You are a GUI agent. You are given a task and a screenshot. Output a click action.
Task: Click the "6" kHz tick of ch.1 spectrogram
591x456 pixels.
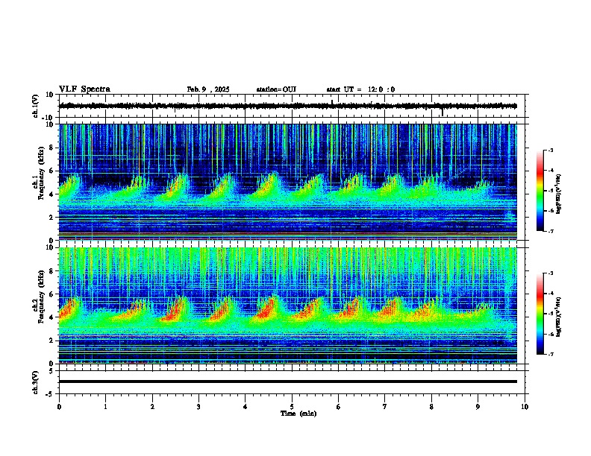tap(52, 171)
